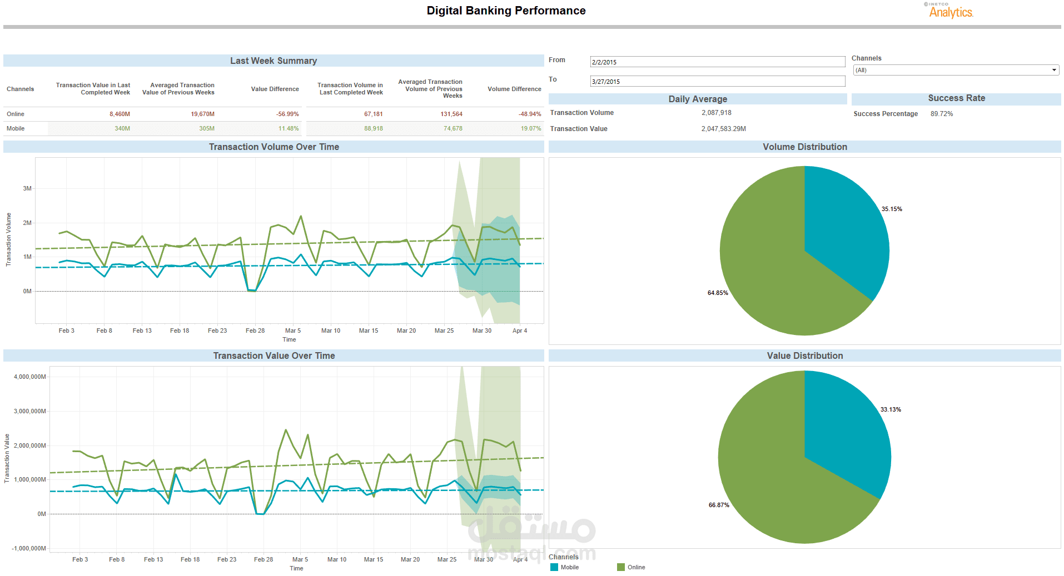Click the Mobile legend color swatch
Screen dimensions: 1064x576
click(554, 567)
